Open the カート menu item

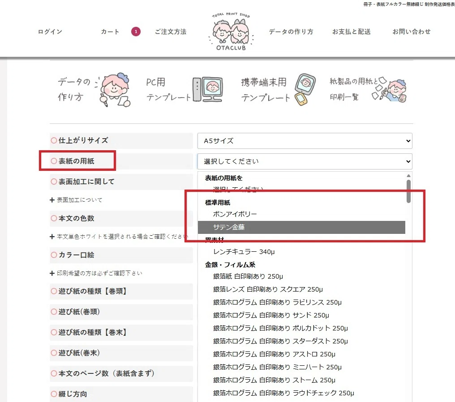point(110,32)
